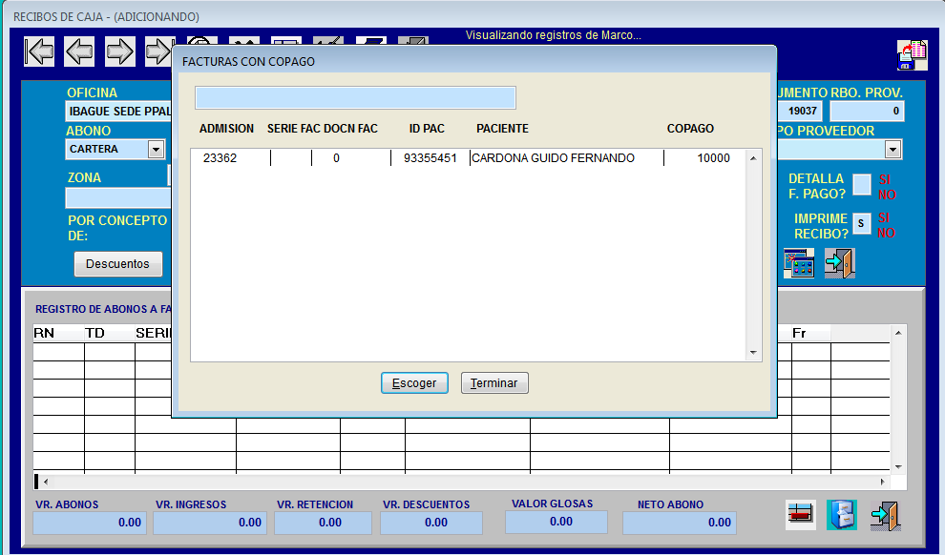The height and width of the screenshot is (555, 945).
Task: Go to the next record arrow
Action: click(x=120, y=51)
